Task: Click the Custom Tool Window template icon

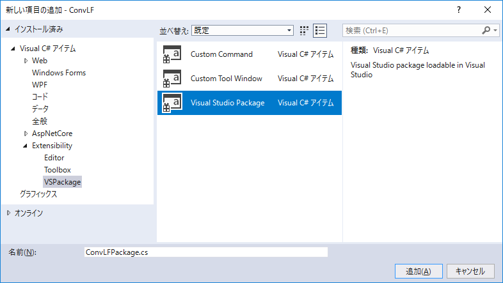Action: 172,79
